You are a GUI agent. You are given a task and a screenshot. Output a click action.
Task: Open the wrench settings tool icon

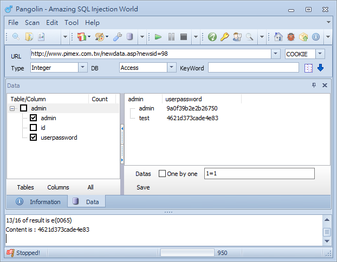click(118, 37)
